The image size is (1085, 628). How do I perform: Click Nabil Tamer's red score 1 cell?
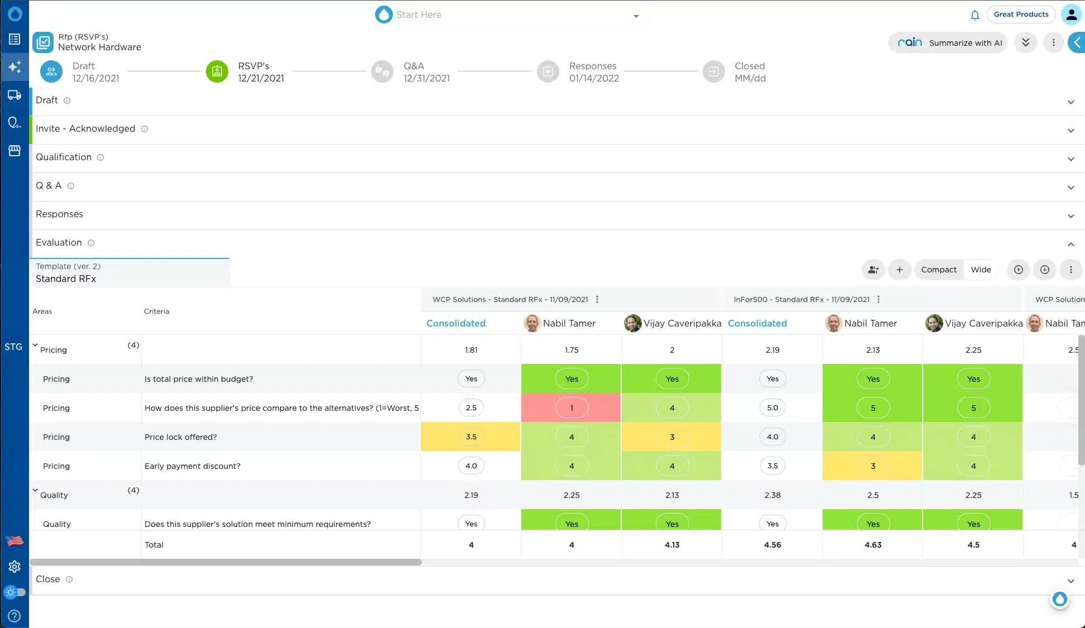pos(571,408)
